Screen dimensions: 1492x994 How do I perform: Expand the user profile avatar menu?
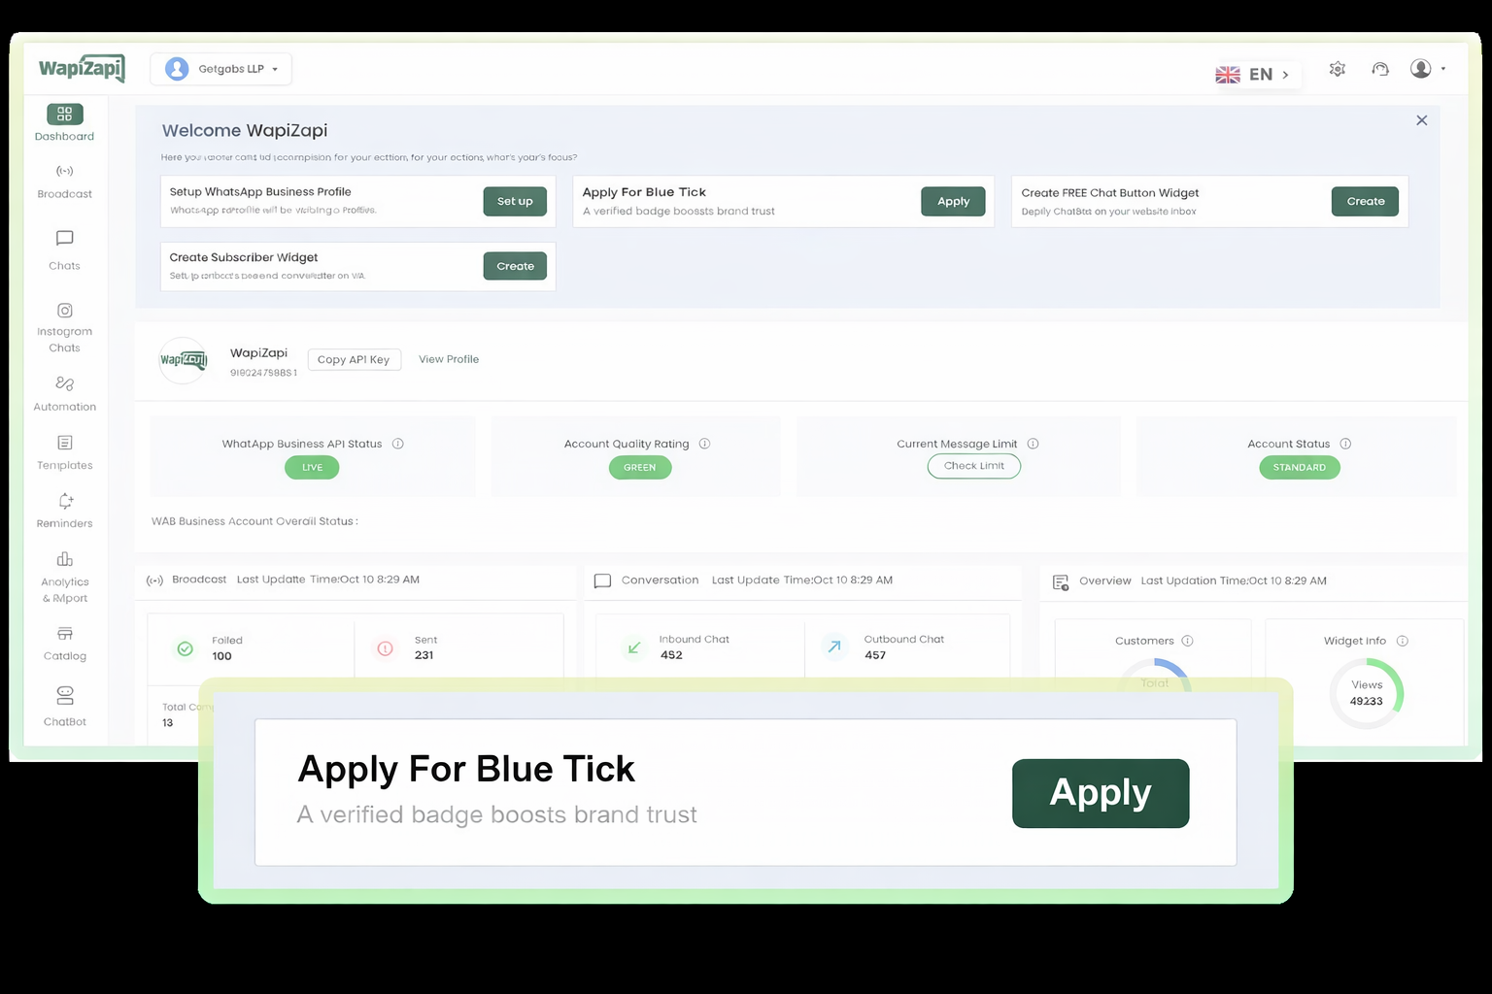(x=1427, y=69)
